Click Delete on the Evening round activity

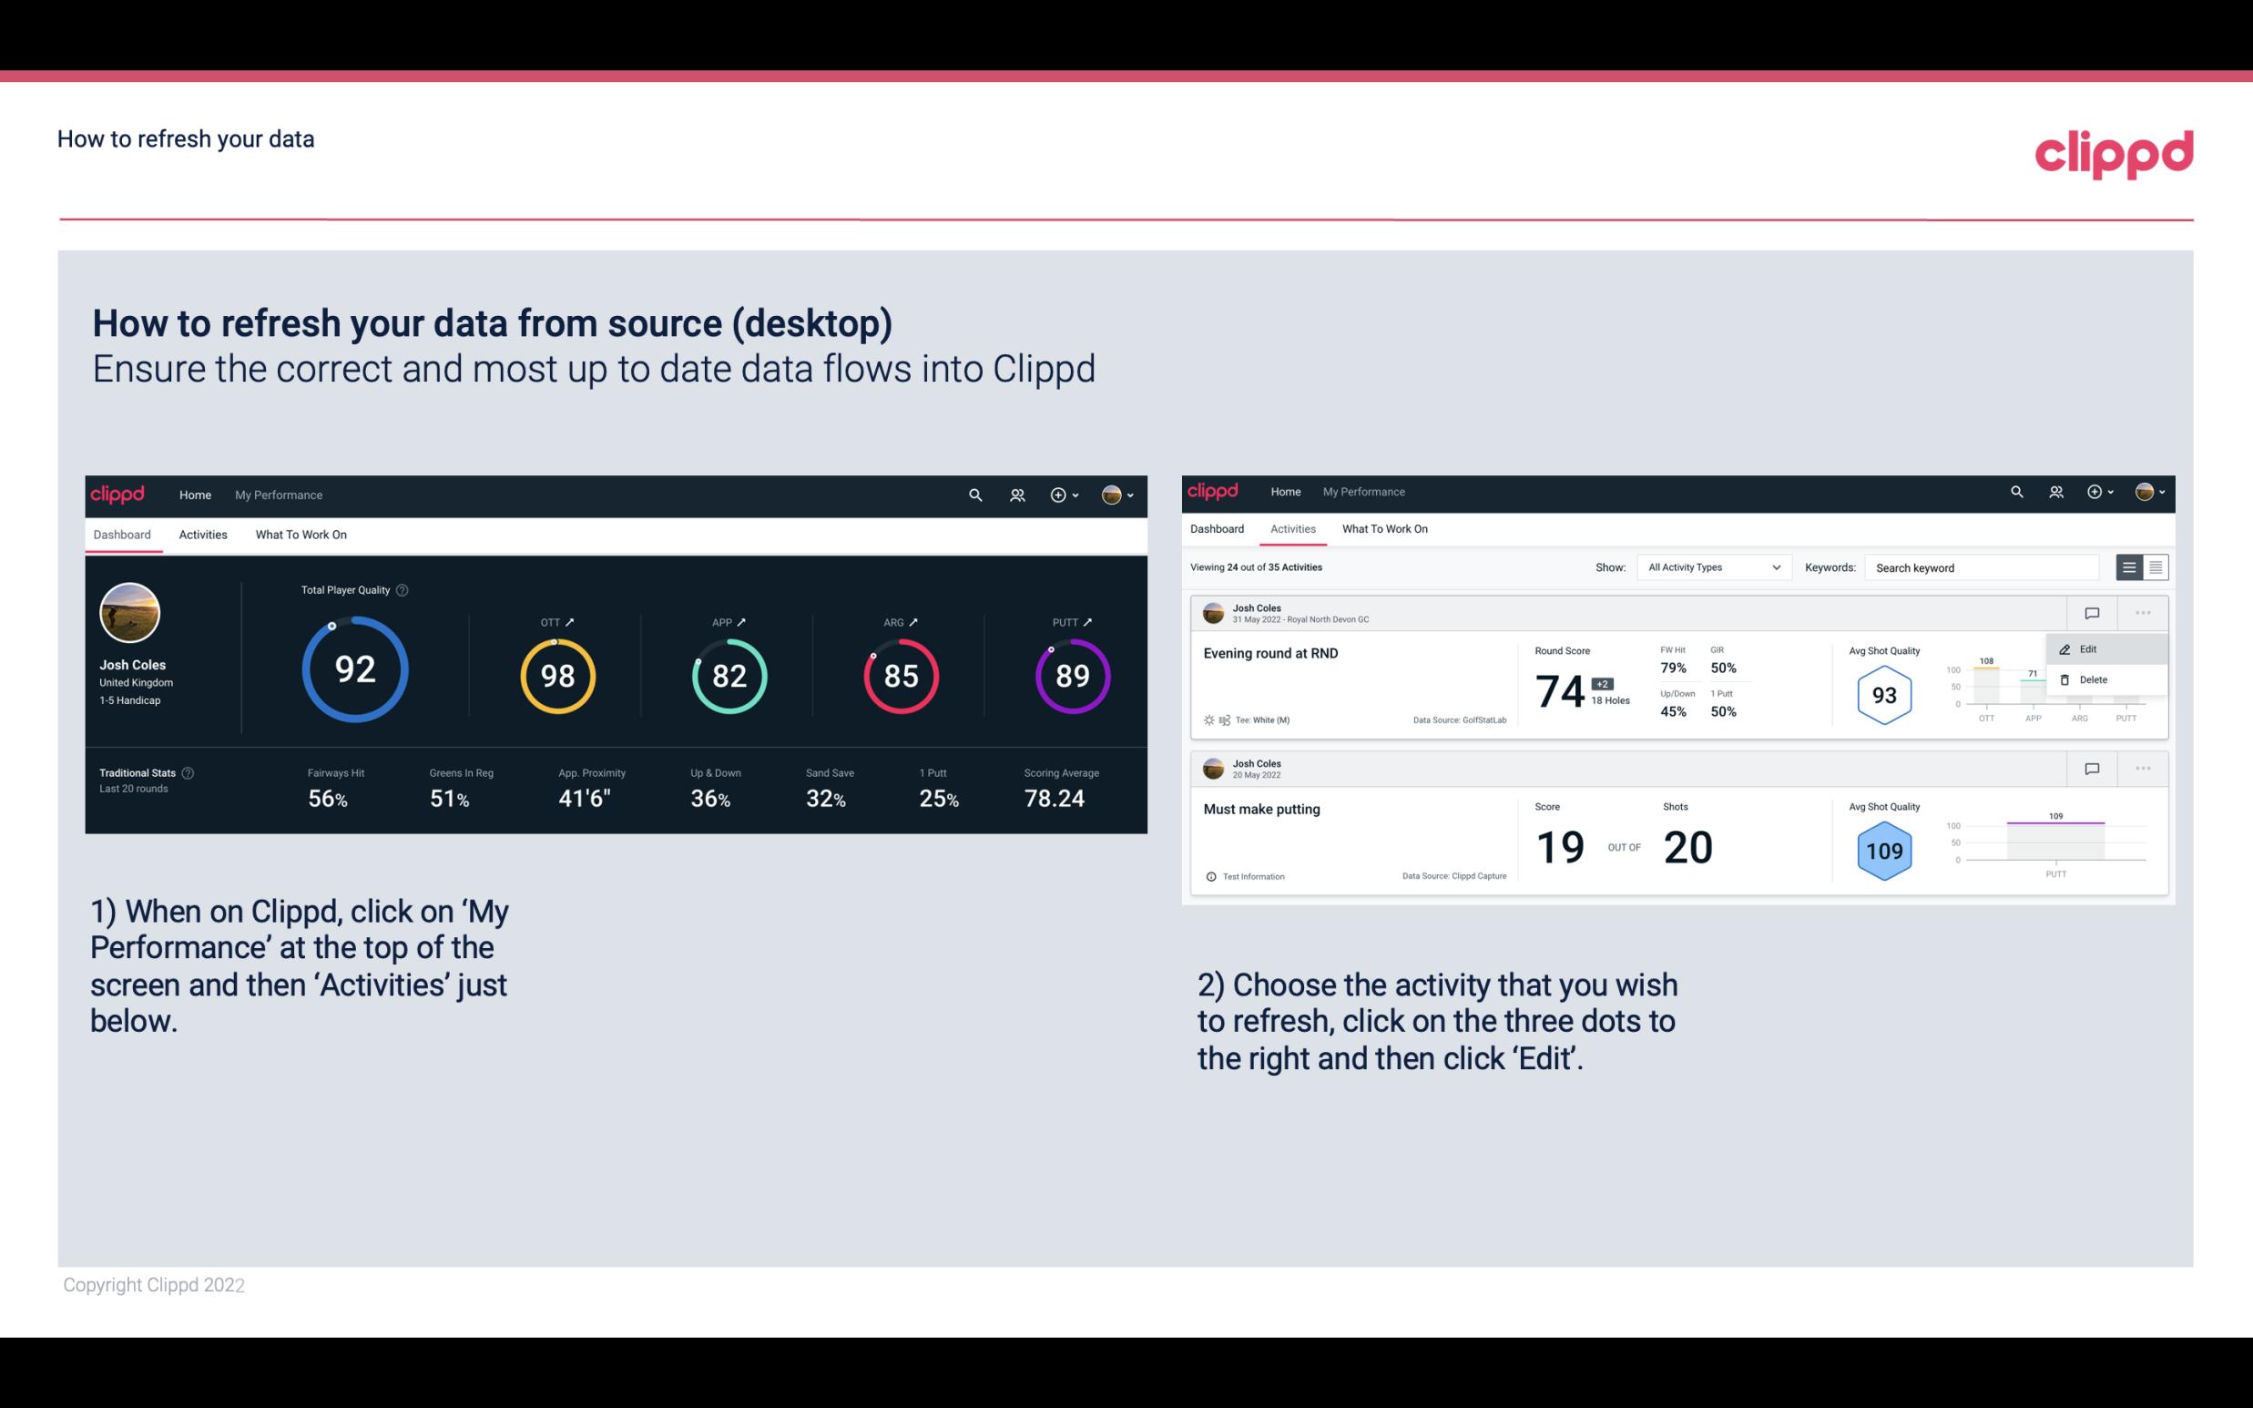point(2093,679)
